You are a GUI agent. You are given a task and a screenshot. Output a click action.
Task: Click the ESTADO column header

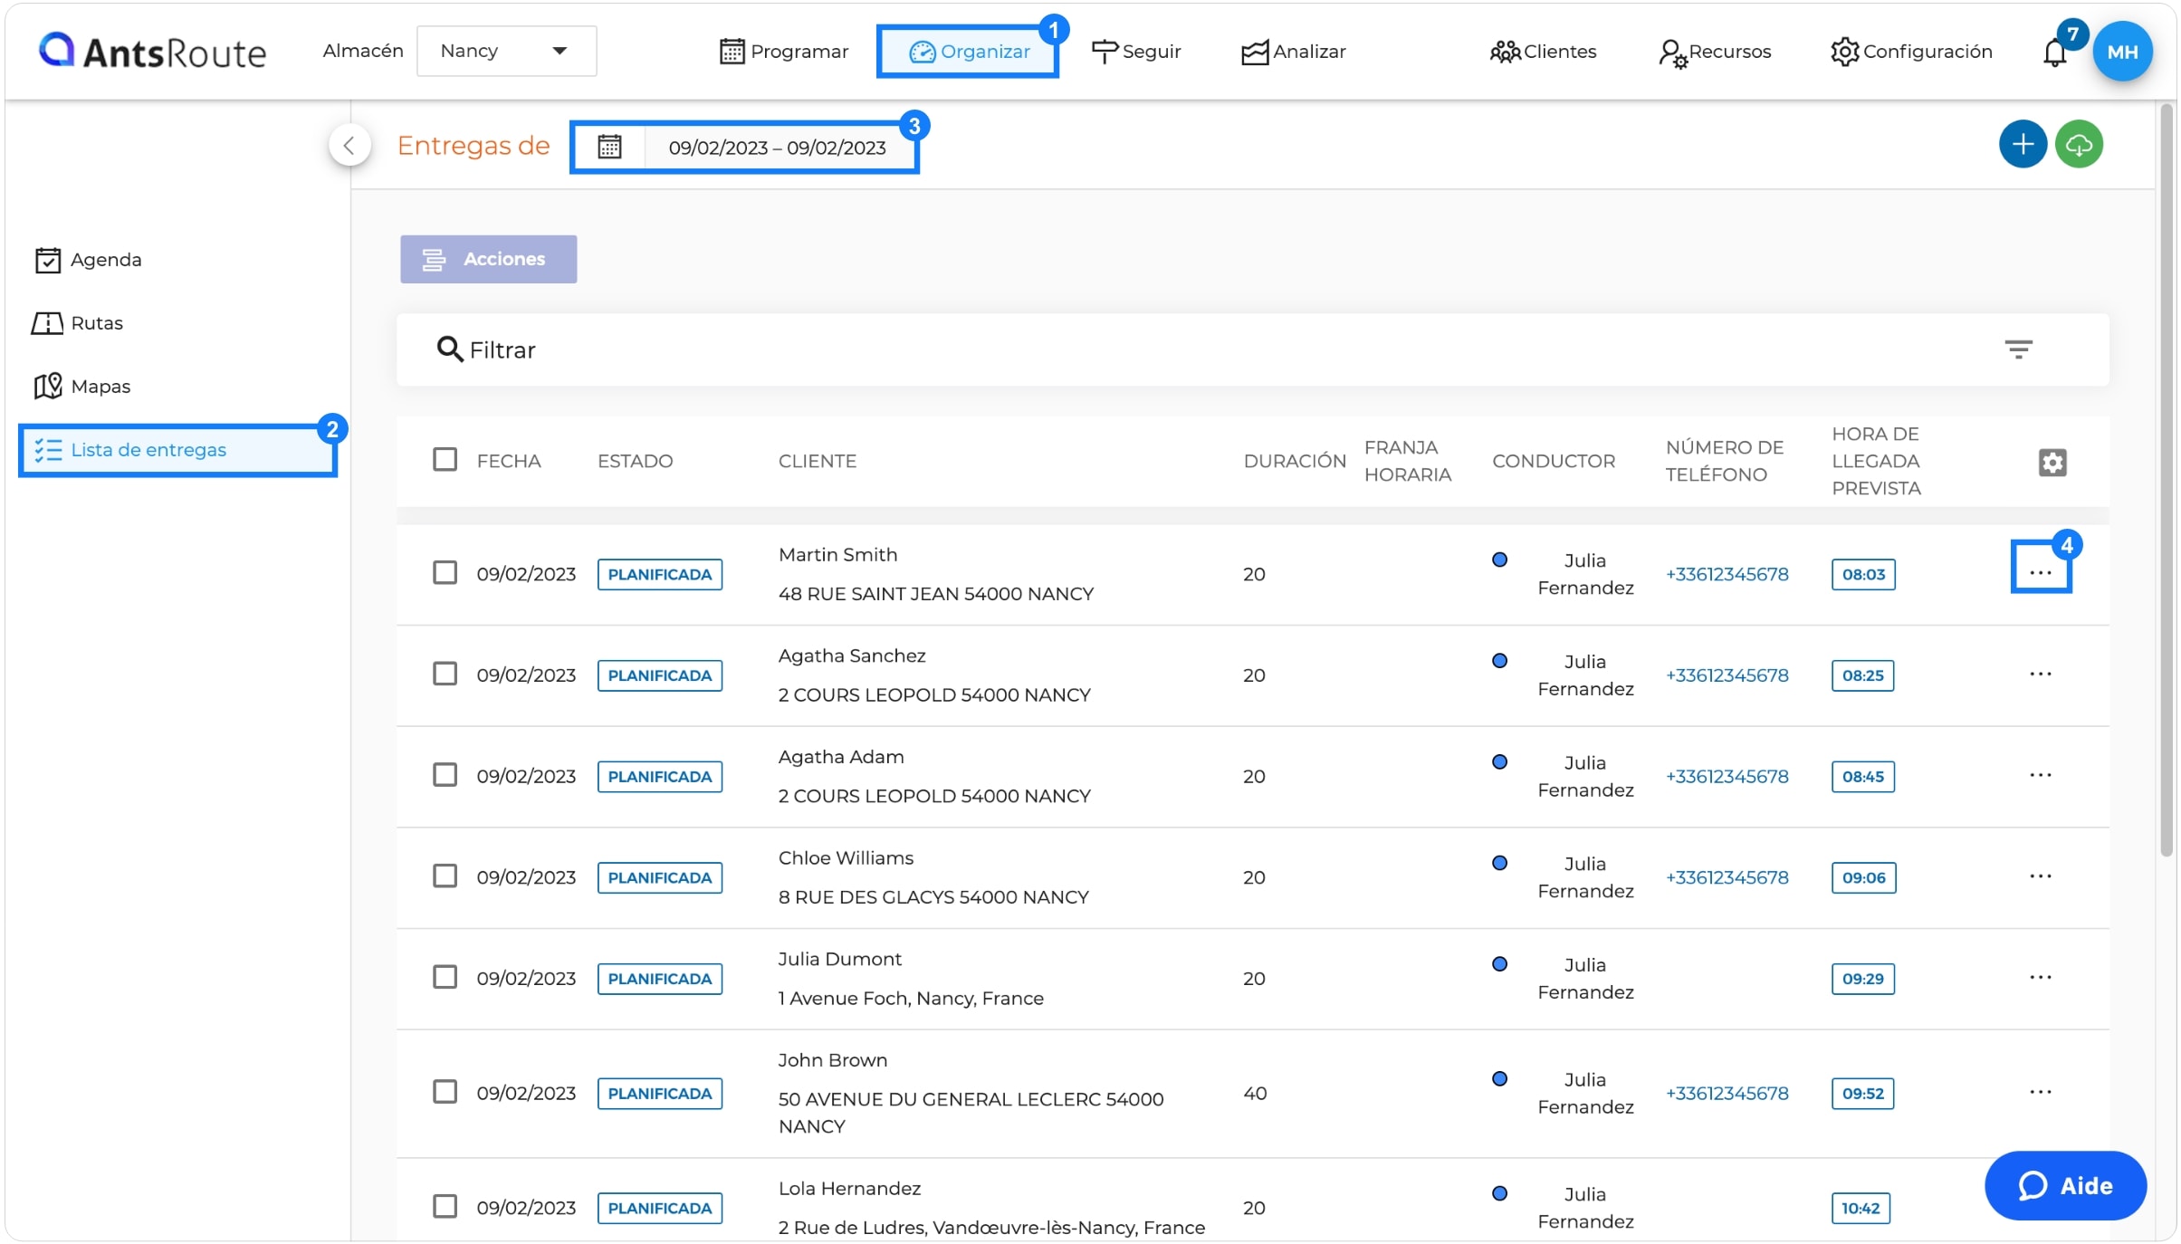coord(635,461)
